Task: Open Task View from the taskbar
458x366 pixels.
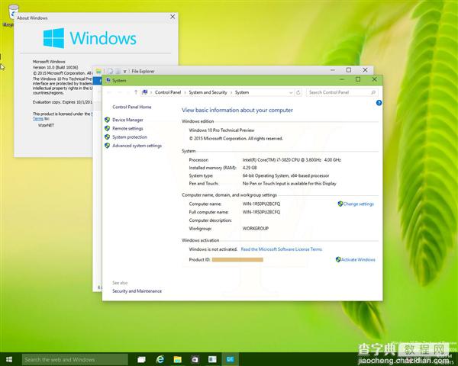Action: [x=141, y=360]
